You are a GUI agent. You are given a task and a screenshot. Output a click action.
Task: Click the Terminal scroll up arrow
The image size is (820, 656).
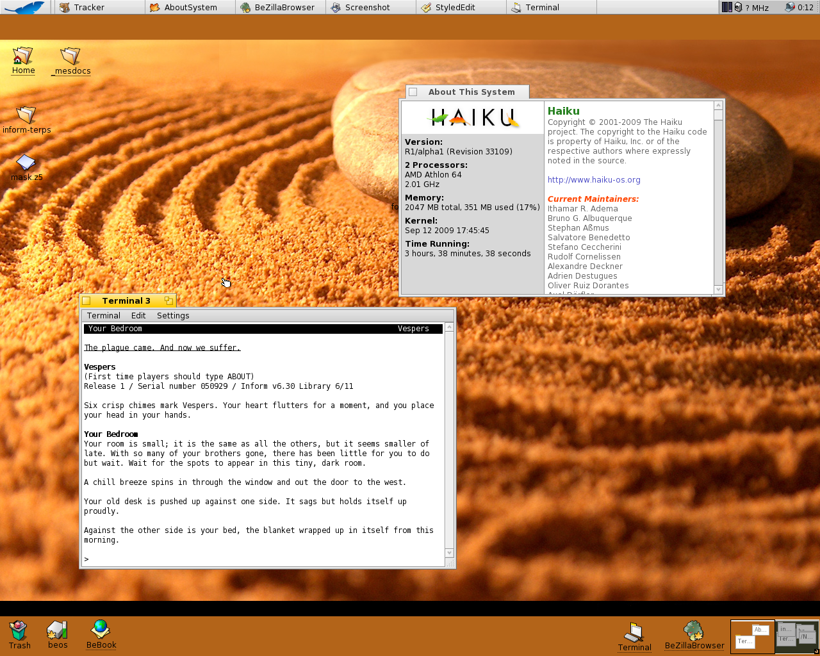(450, 327)
